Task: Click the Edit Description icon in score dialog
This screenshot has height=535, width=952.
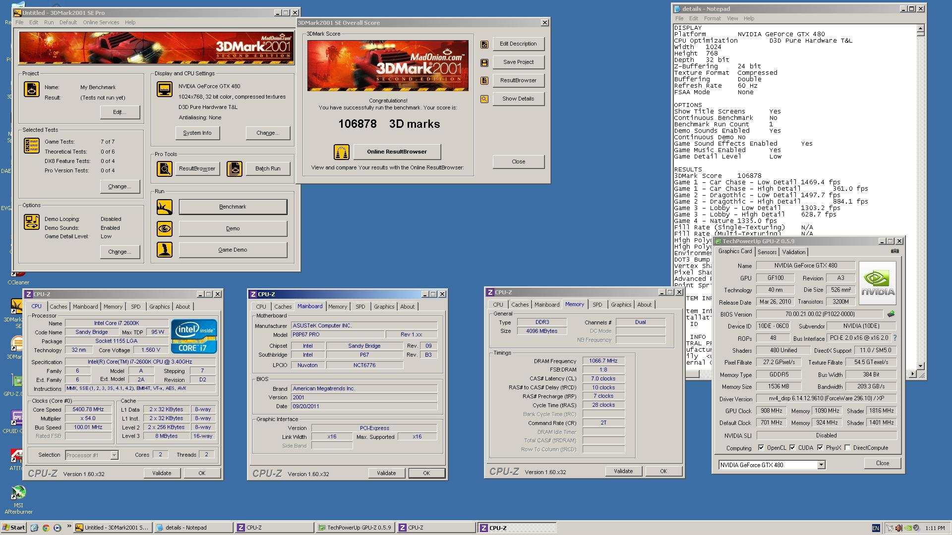Action: pyautogui.click(x=484, y=44)
